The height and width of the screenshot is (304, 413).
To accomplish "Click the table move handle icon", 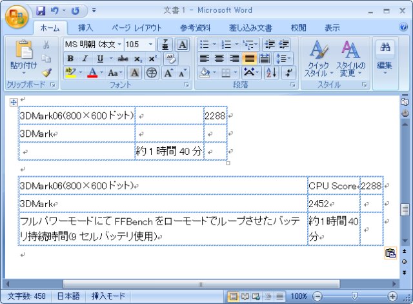I will pos(14,102).
